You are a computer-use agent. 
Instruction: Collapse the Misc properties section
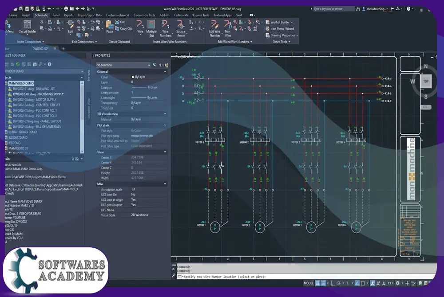[x=165, y=184]
